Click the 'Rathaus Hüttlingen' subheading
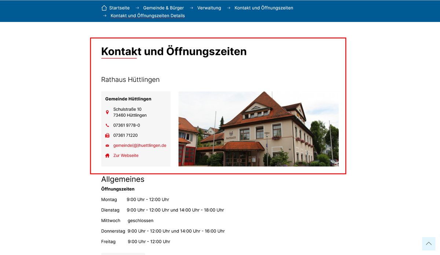Screen dimensions: 440x255 (x=130, y=79)
